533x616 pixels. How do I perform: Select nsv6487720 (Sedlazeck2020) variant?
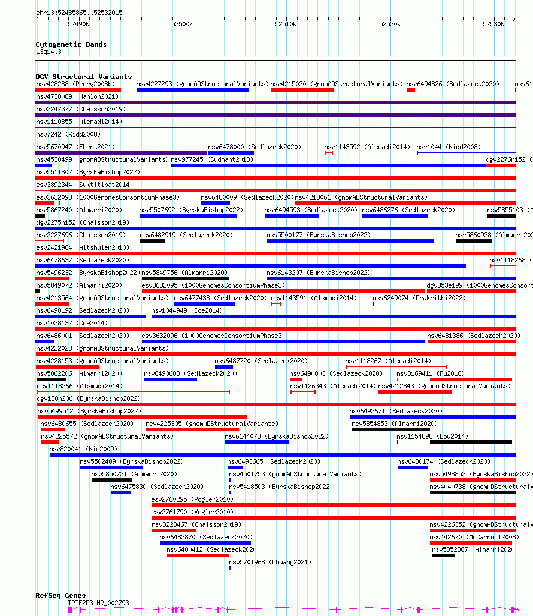pyautogui.click(x=224, y=367)
